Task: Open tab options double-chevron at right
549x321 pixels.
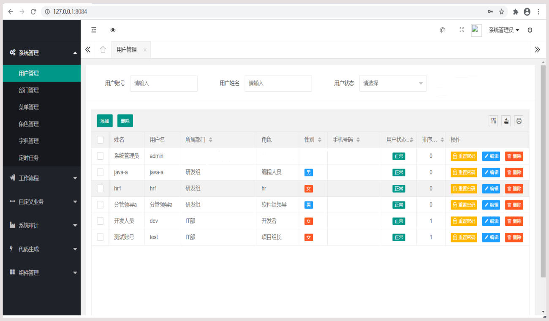Action: coord(537,50)
